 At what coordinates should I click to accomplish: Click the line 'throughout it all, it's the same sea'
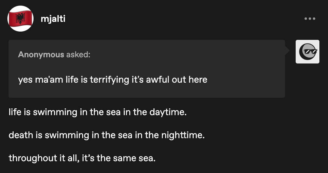[x=82, y=158]
